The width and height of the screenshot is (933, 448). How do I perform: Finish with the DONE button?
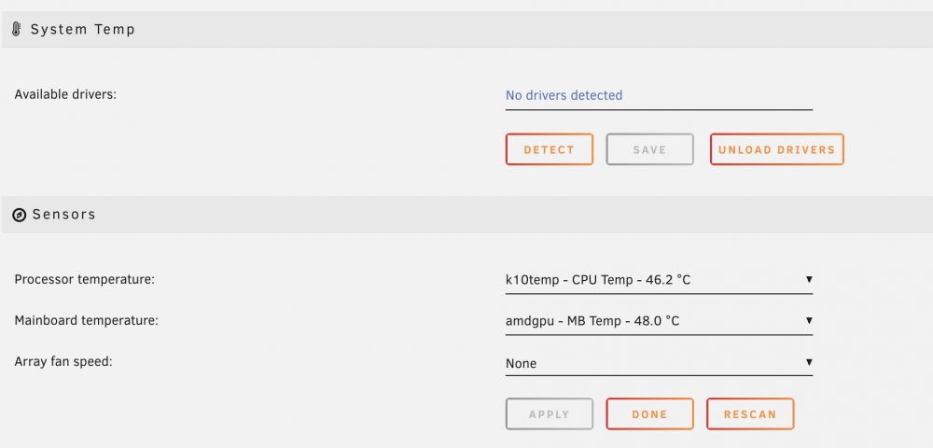click(x=649, y=414)
